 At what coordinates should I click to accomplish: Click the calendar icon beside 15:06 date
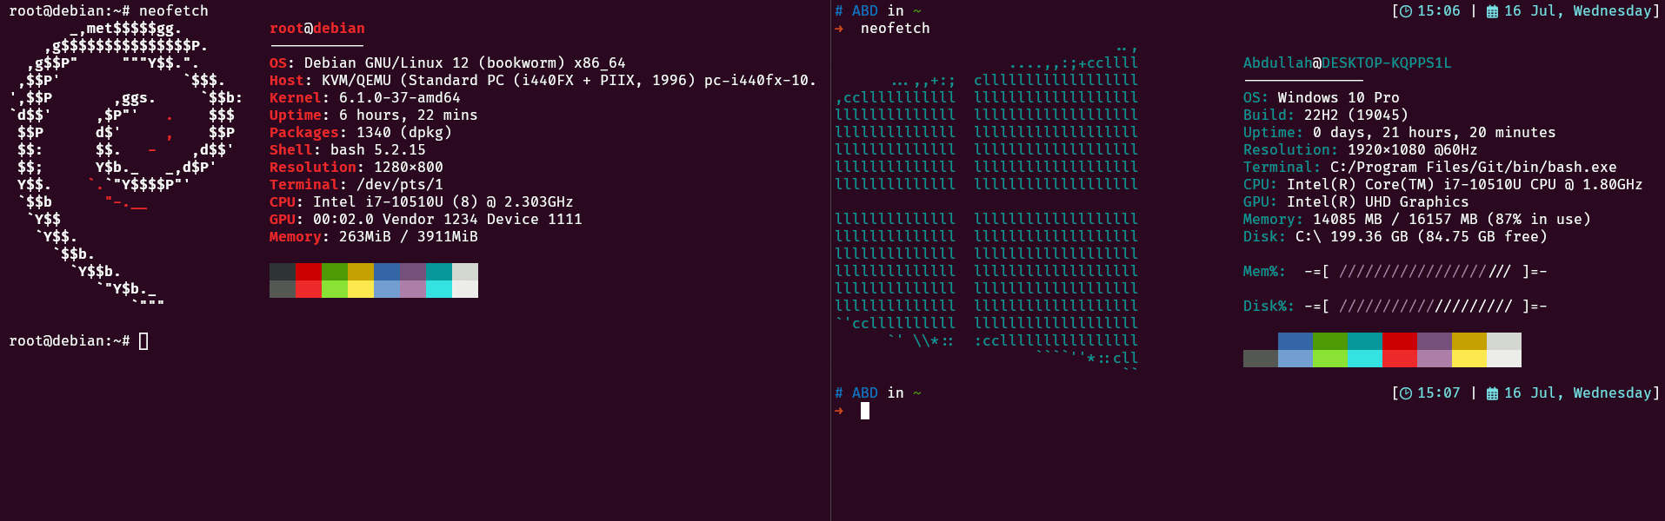point(1492,11)
